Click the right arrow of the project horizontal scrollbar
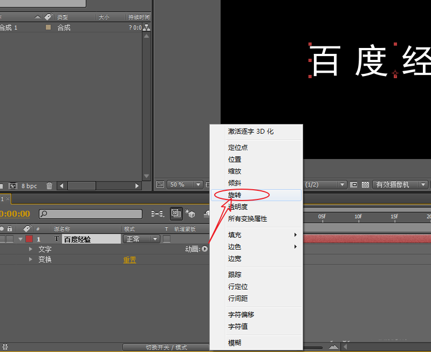This screenshot has width=431, height=352. 137,186
